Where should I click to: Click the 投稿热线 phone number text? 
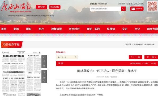(x=98, y=4)
